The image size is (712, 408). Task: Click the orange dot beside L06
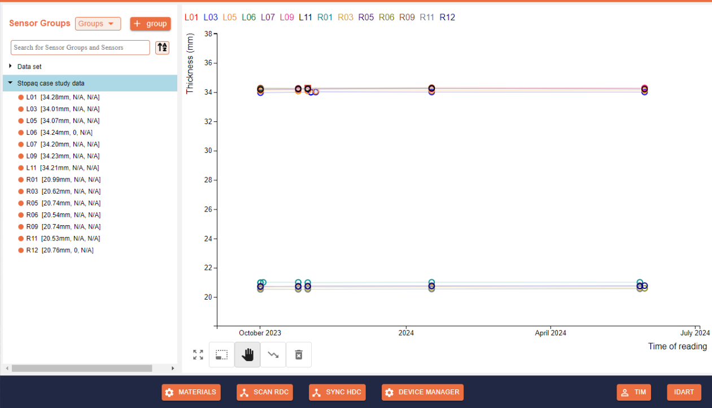21,133
